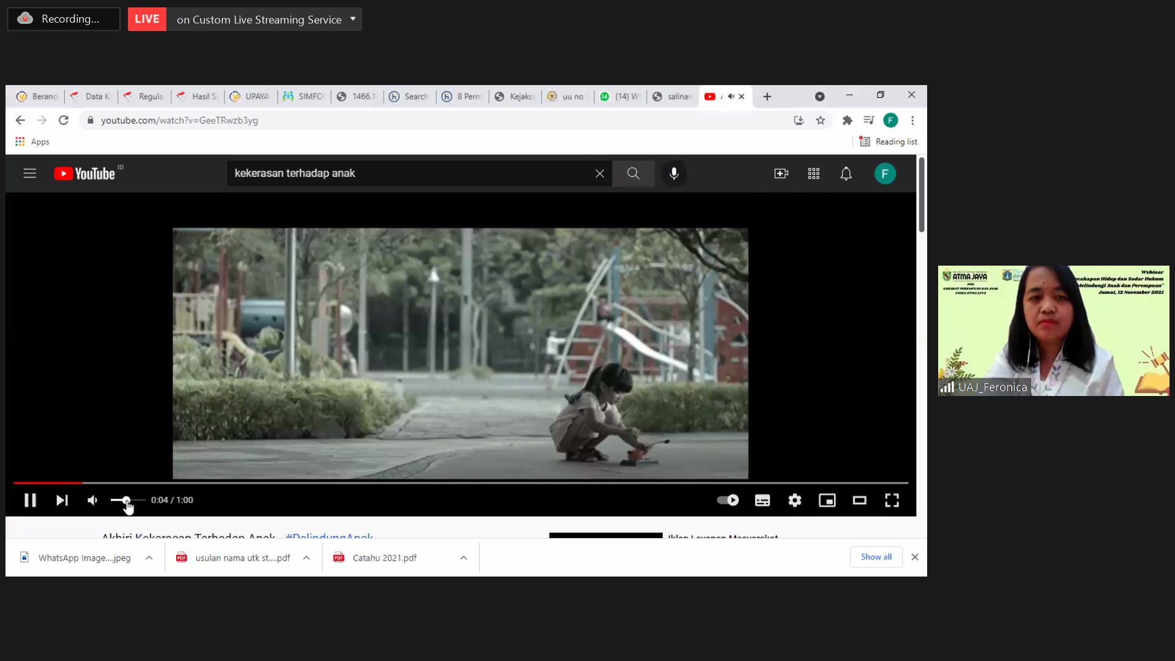Open YouTube hamburger guide menu
Image resolution: width=1175 pixels, height=661 pixels.
pos(30,173)
